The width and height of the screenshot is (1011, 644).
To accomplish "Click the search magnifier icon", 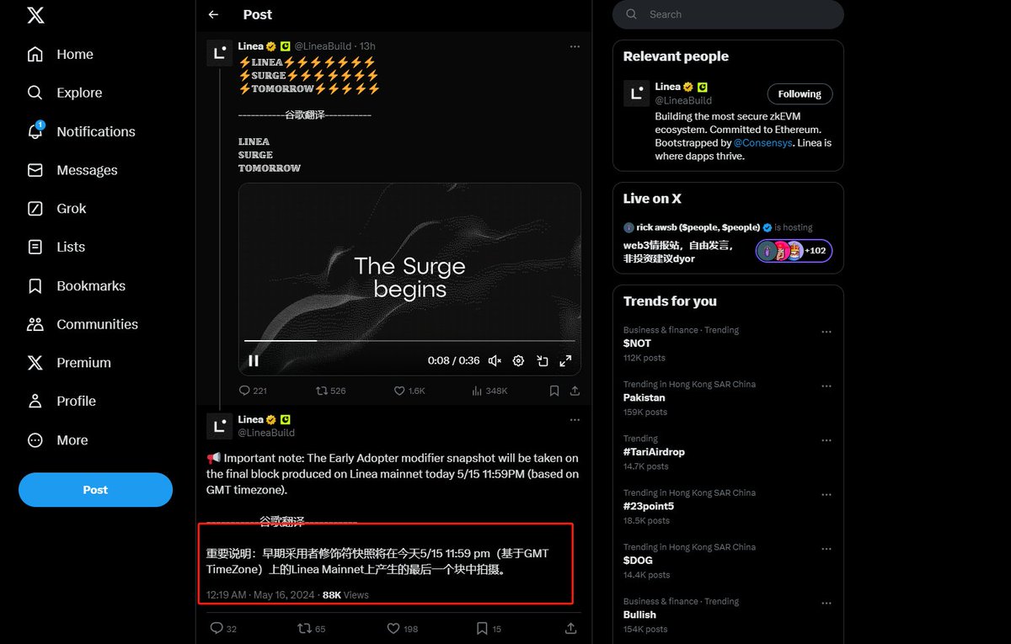I will pyautogui.click(x=632, y=14).
